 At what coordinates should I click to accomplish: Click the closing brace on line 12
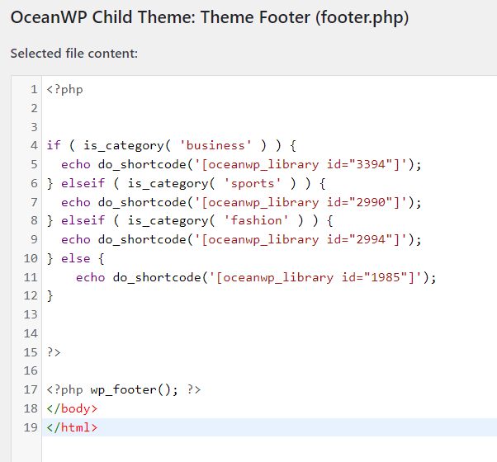coord(50,296)
